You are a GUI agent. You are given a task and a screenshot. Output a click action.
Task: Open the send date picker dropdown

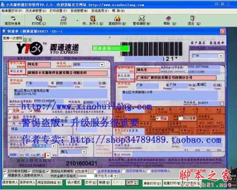(48, 155)
